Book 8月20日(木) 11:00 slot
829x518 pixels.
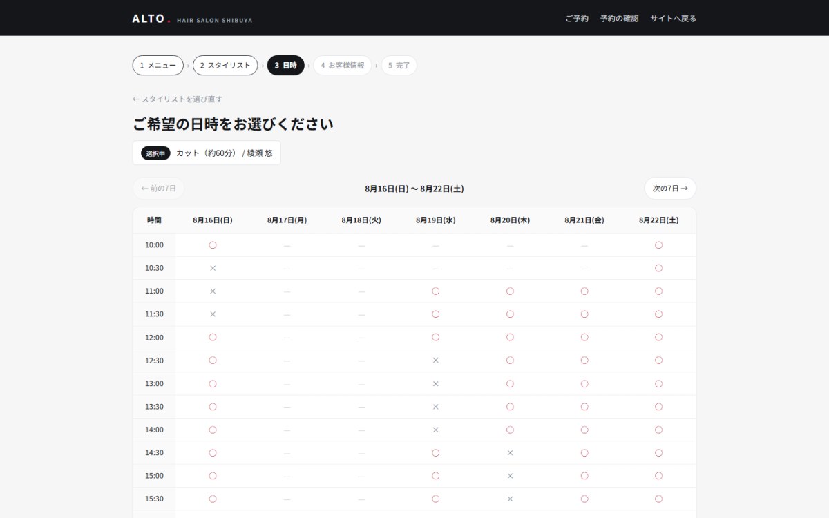pos(510,291)
